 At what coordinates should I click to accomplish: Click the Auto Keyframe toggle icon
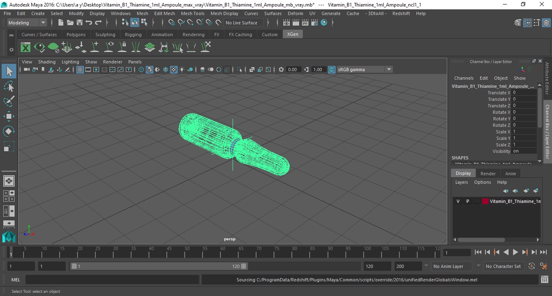pos(532,266)
